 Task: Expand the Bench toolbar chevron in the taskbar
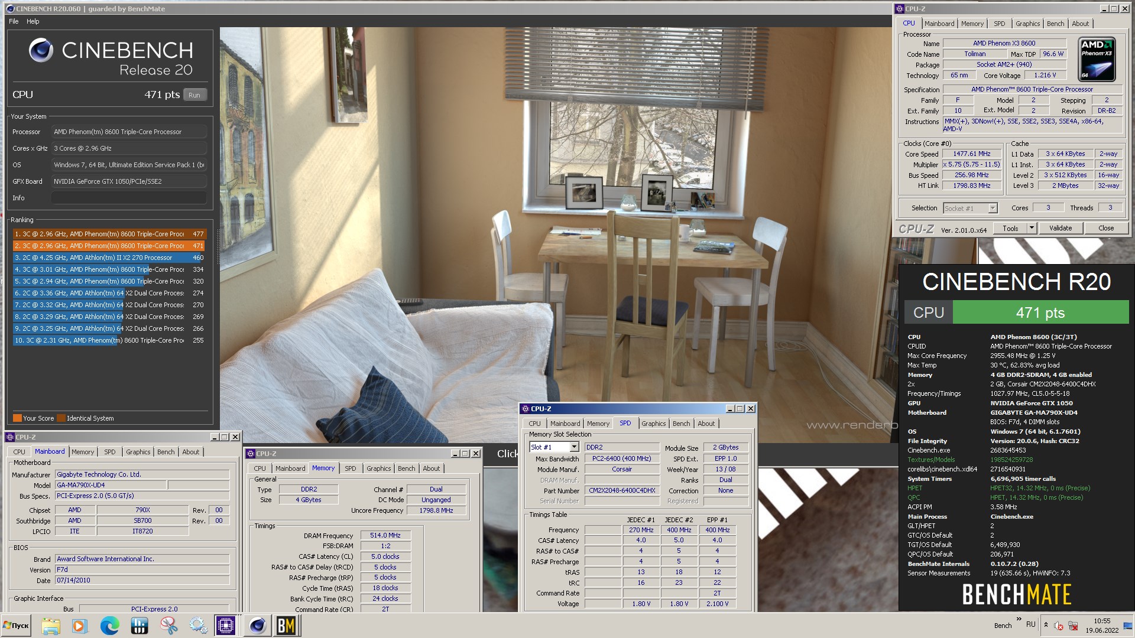coord(1019,620)
